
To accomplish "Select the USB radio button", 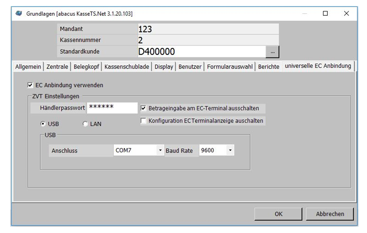I will 43,124.
